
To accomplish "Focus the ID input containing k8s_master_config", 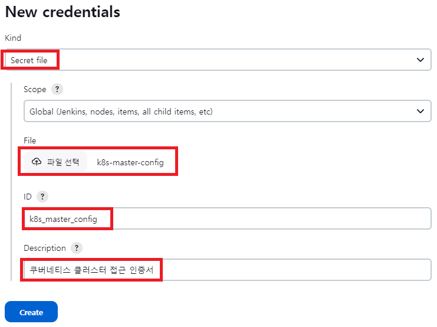I will click(228, 218).
